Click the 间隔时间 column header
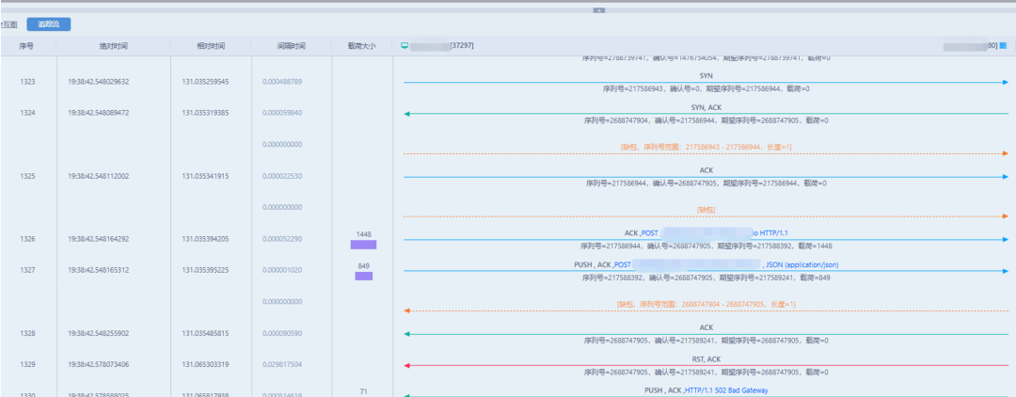 [x=292, y=47]
